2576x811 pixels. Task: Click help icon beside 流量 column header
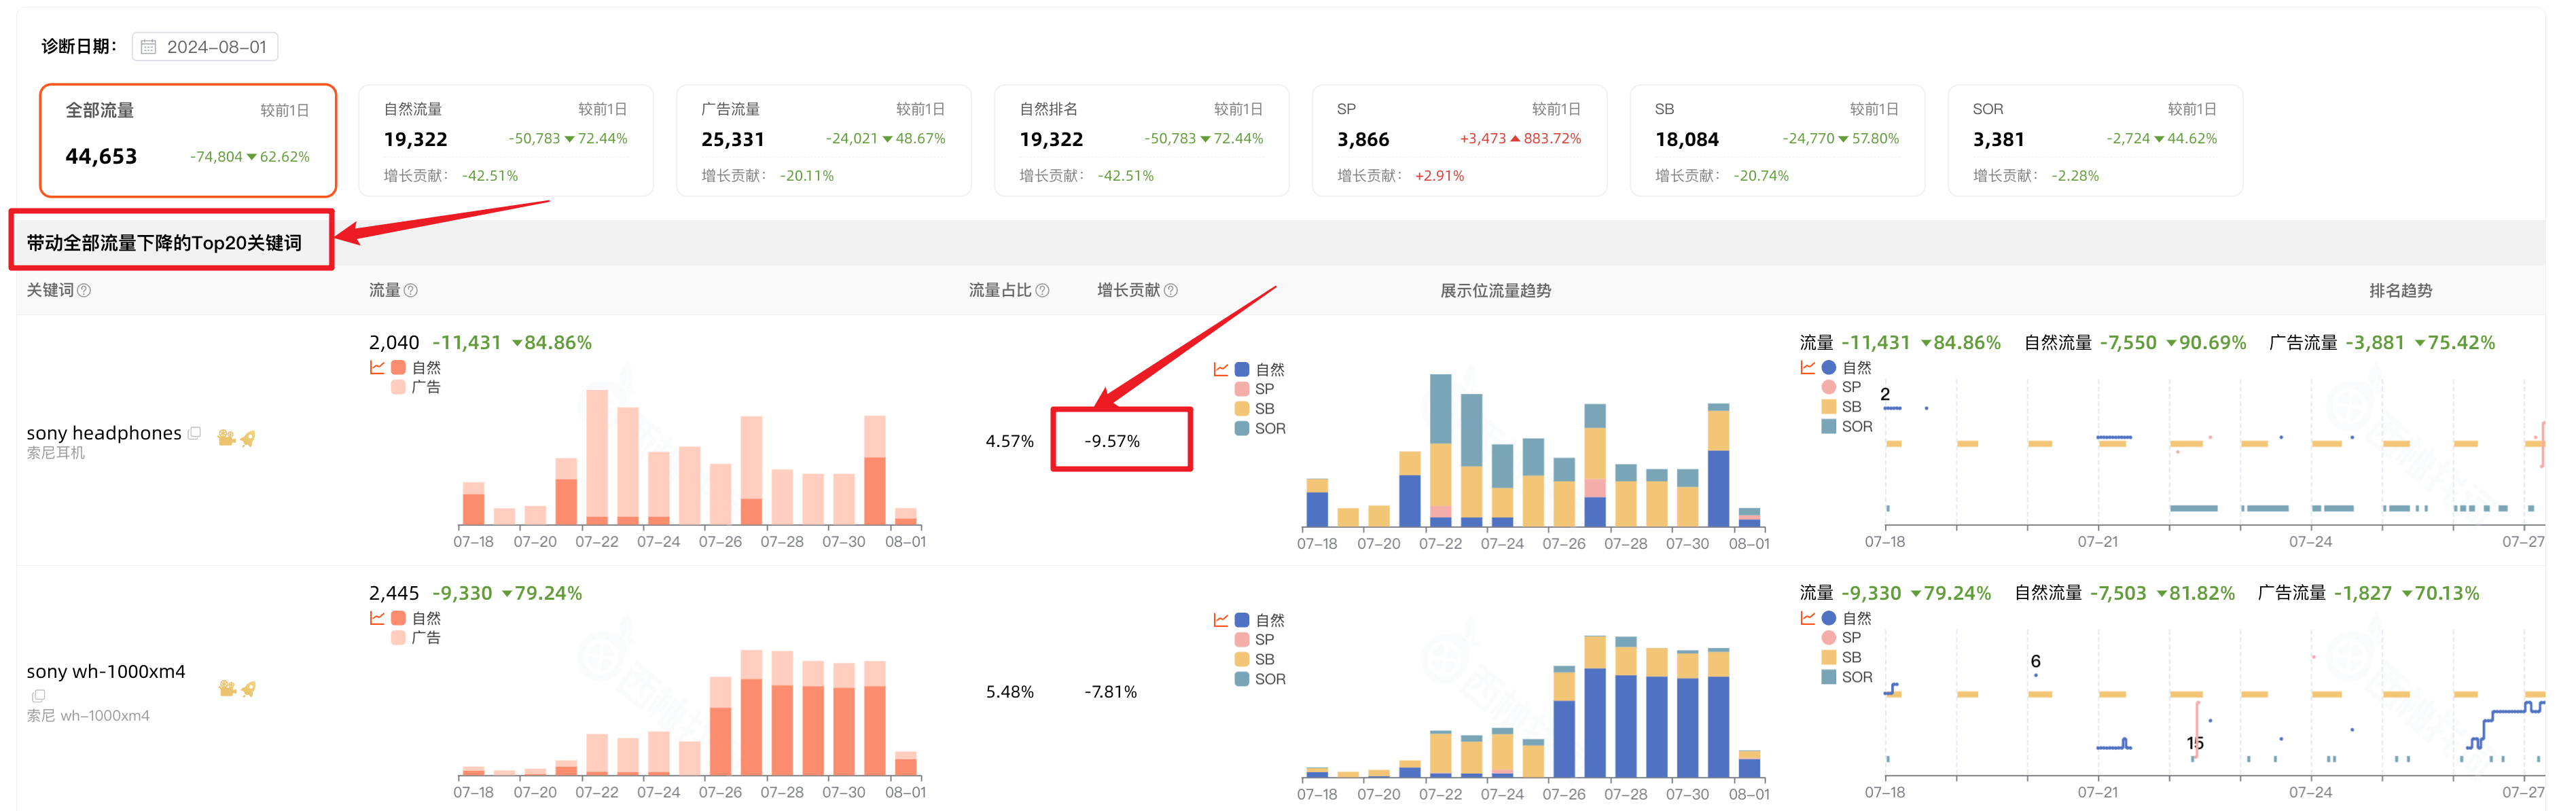point(411,290)
